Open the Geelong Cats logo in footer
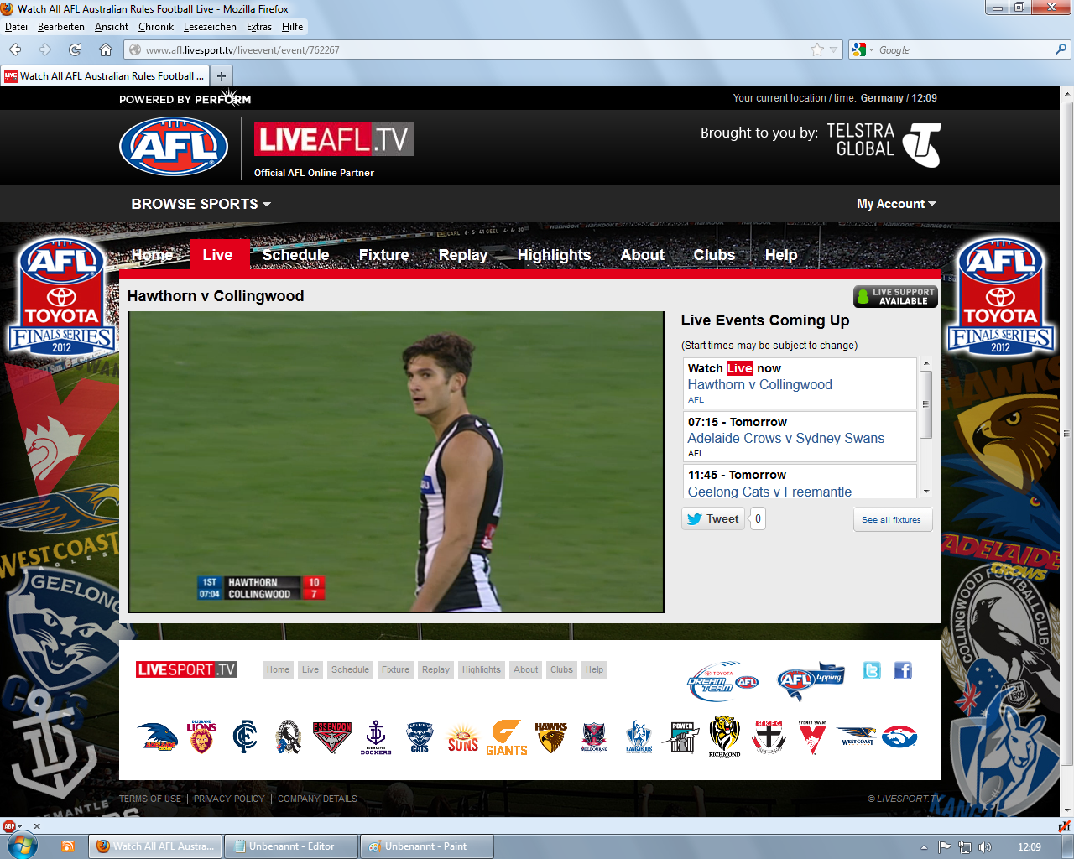Viewport: 1074px width, 859px height. click(x=420, y=737)
